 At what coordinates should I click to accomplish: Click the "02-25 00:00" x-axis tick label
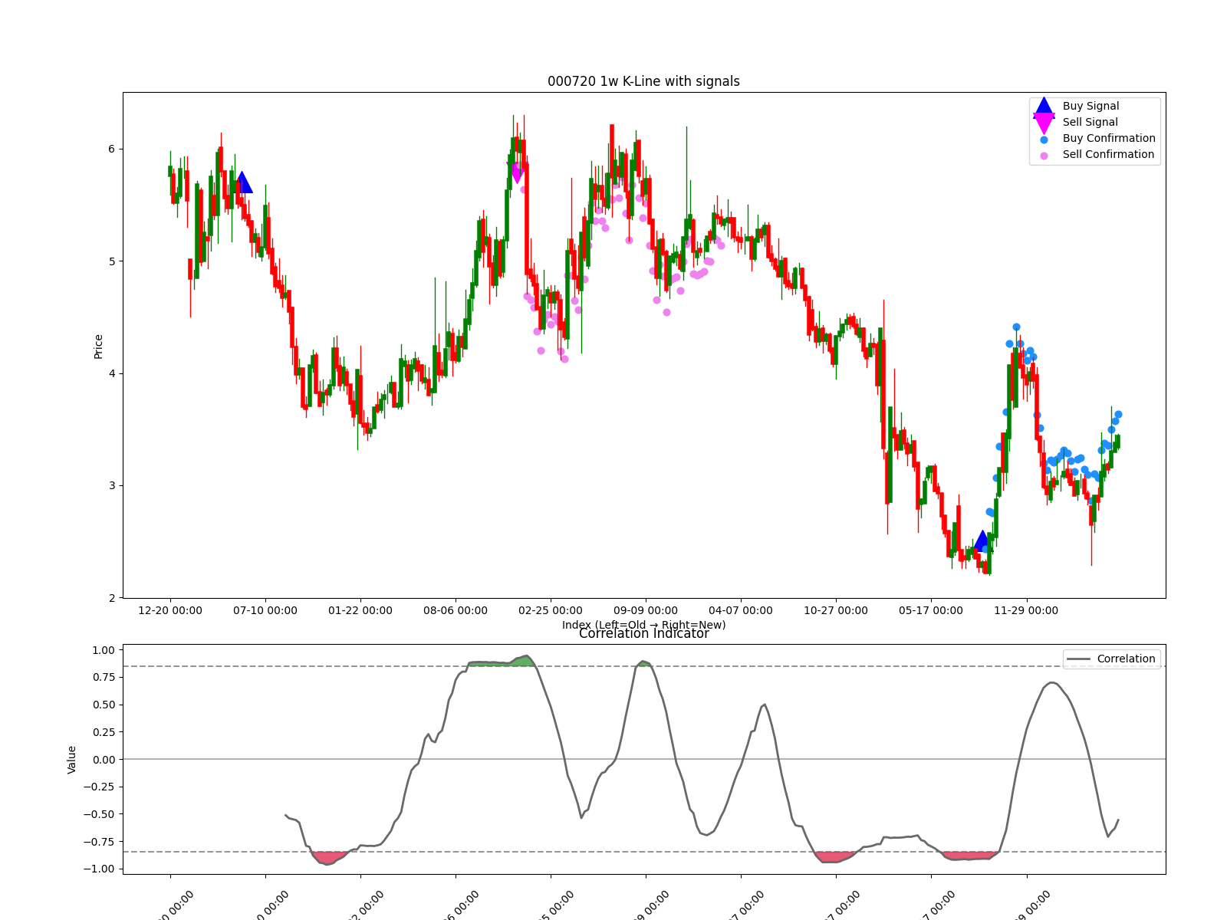point(551,610)
